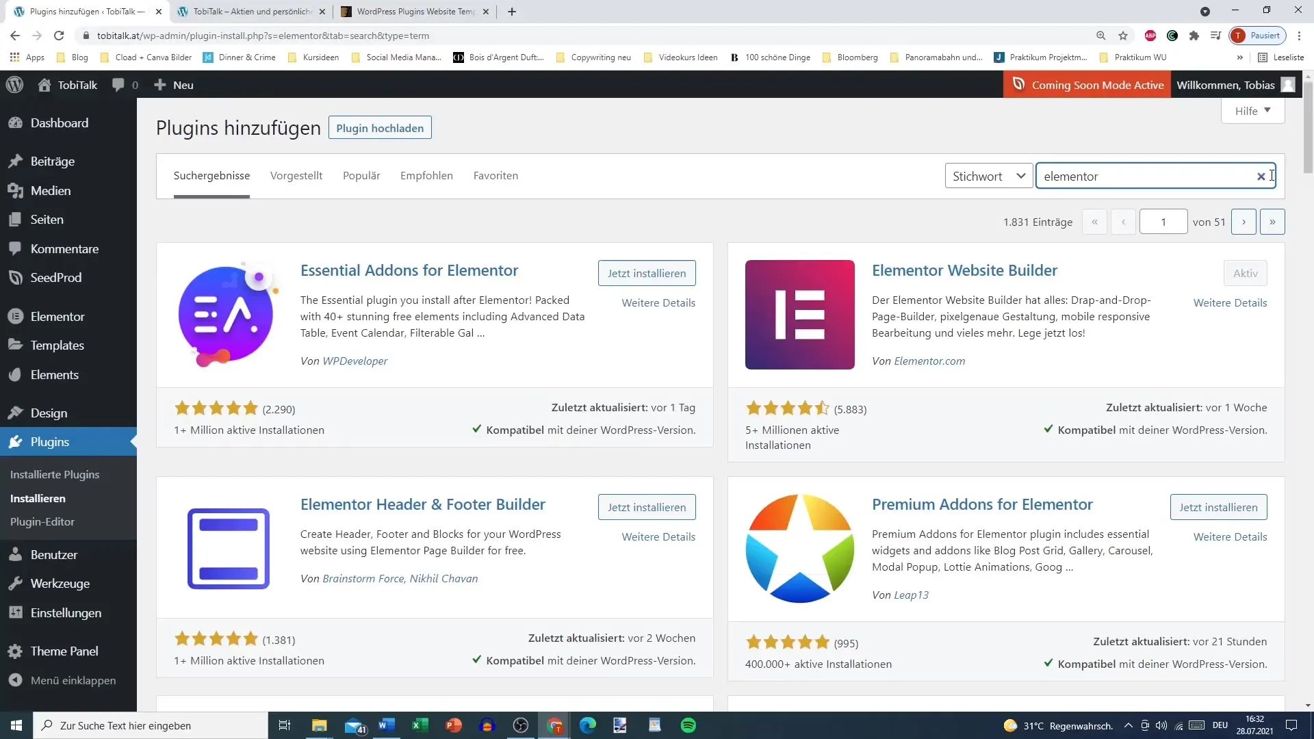
Task: Click Weitere Details for Premium Addons
Action: click(x=1230, y=536)
